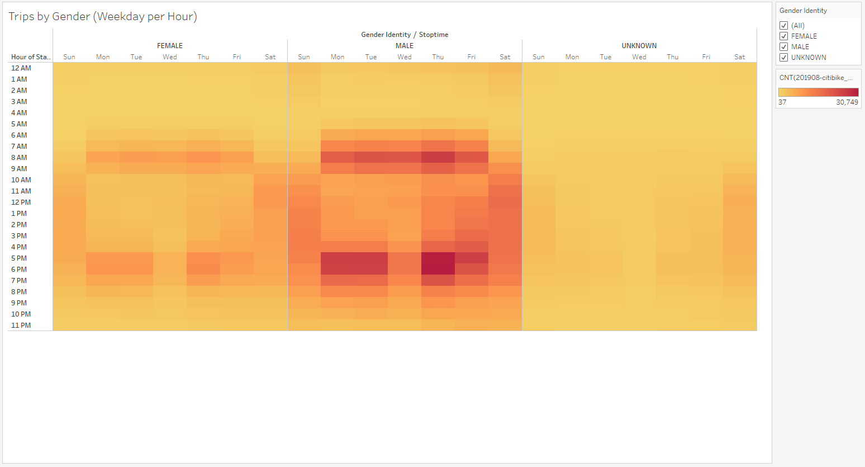This screenshot has height=467, width=865.
Task: Click the Hour of Sta.. row header label
Action: click(x=31, y=57)
